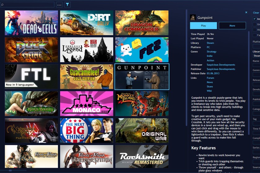The height and width of the screenshot is (173, 260).
Task: Select the Dead Cells game cover
Action: coord(31,23)
